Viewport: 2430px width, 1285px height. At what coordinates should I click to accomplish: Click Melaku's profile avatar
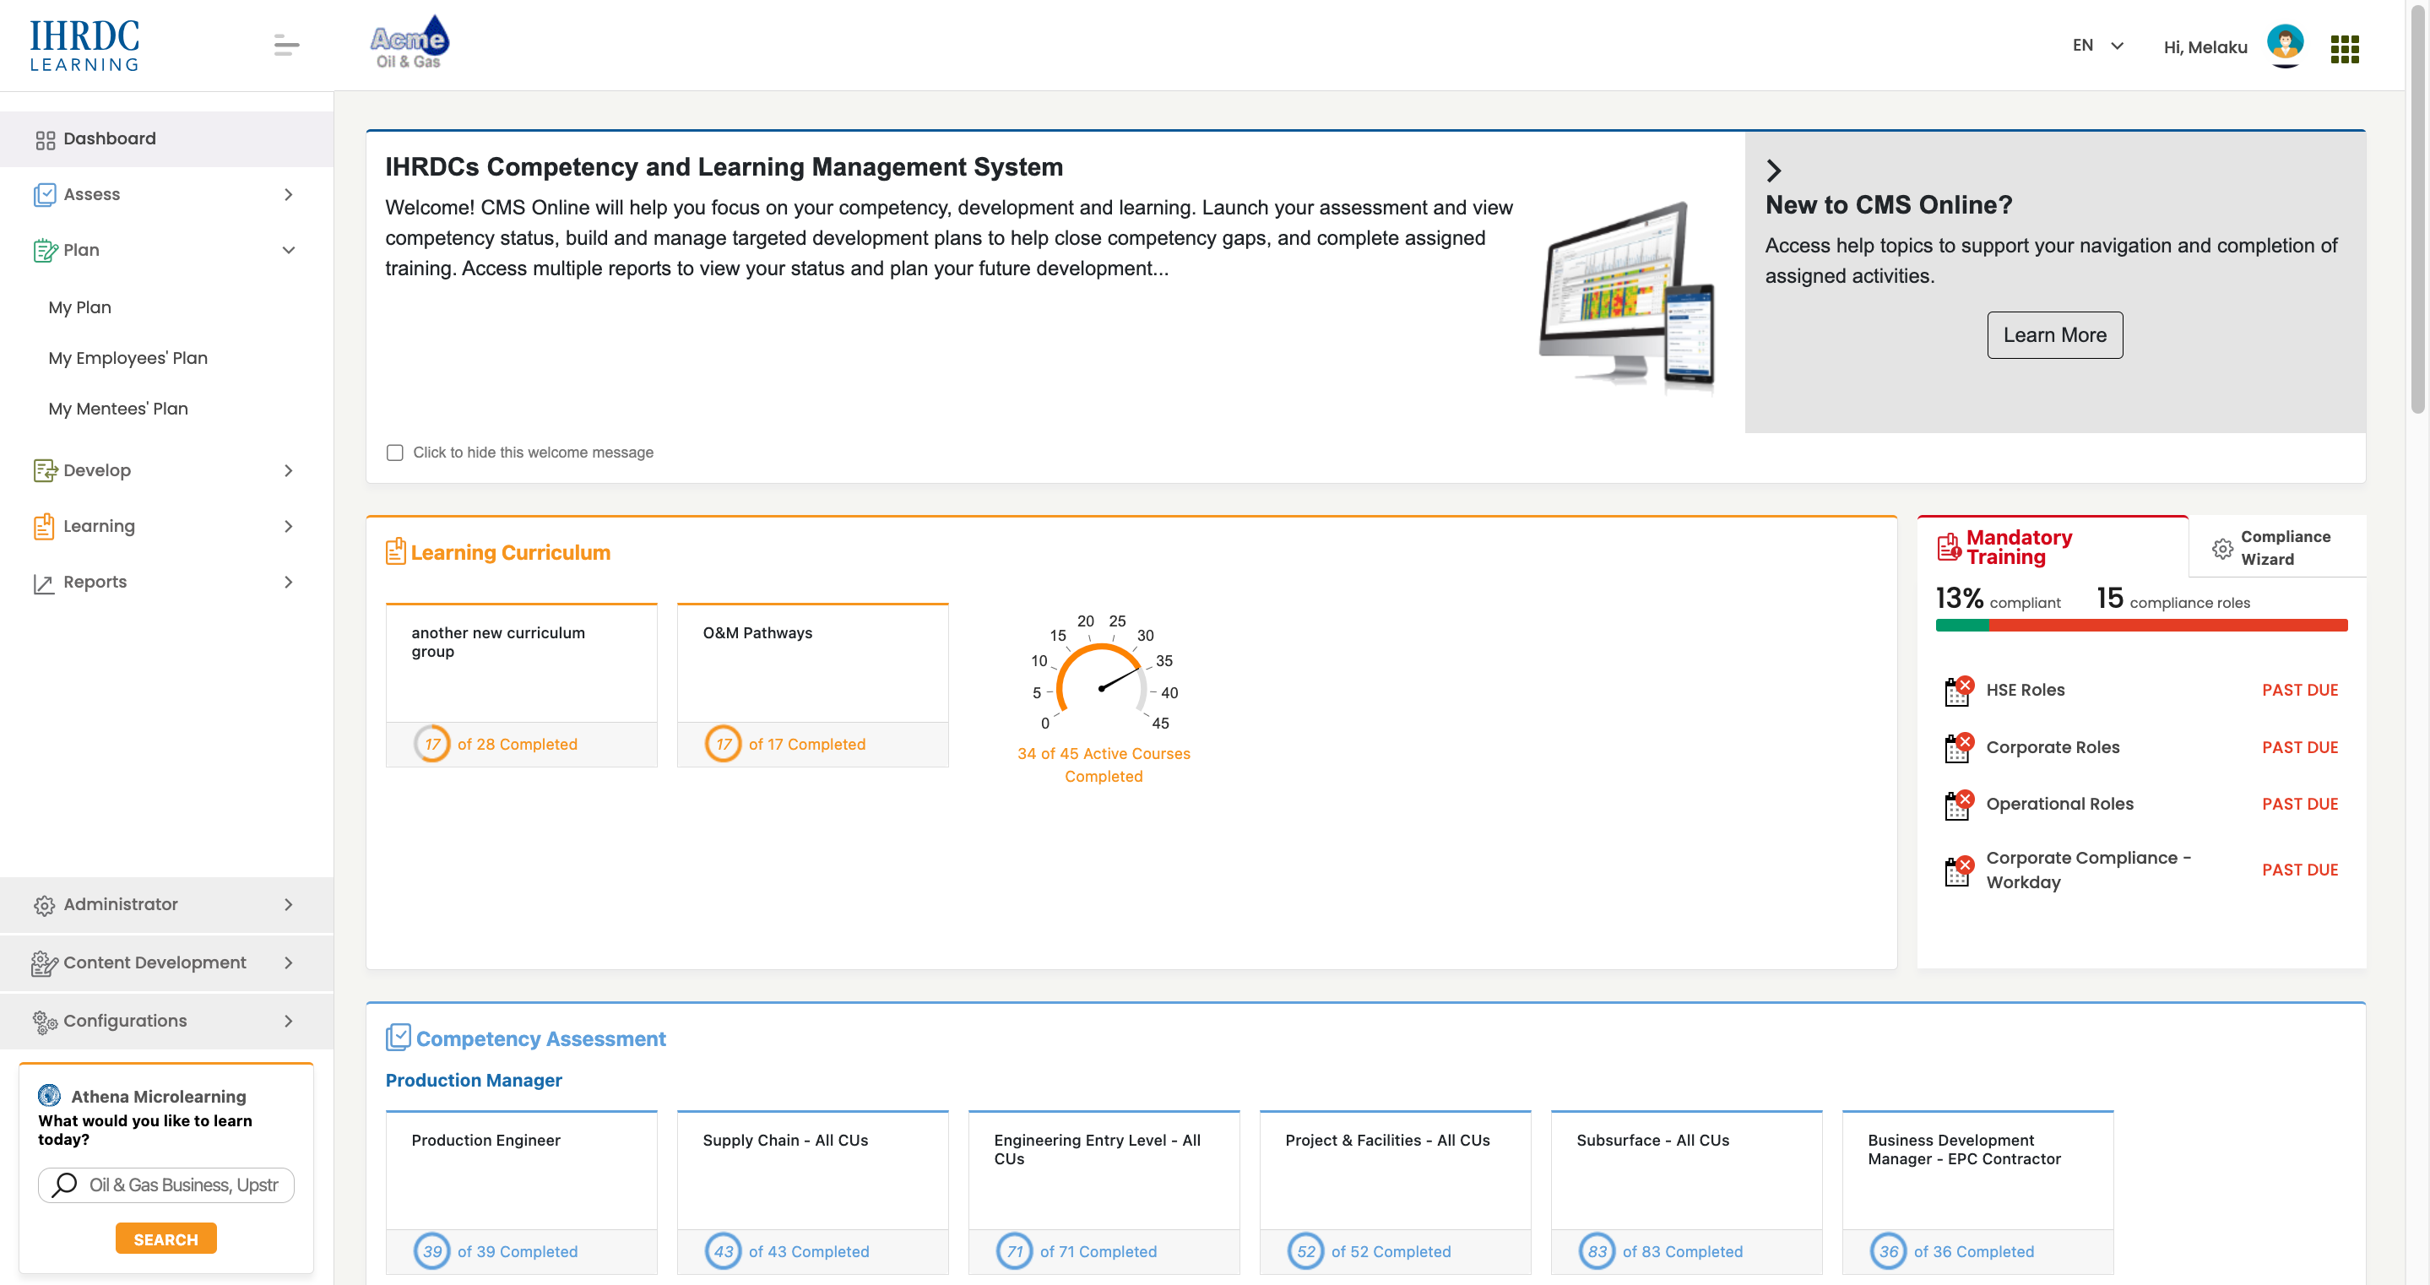click(x=2285, y=45)
